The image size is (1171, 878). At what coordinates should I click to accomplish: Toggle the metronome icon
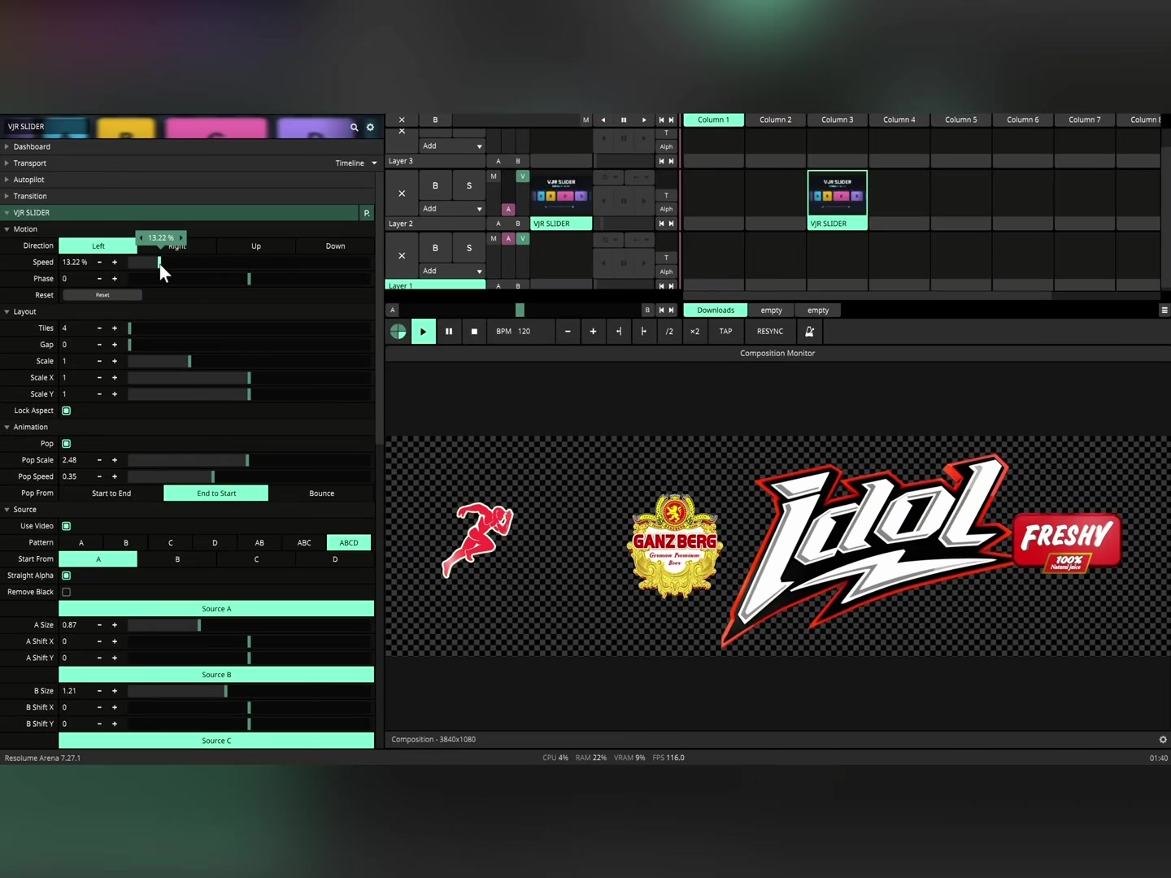coord(809,332)
